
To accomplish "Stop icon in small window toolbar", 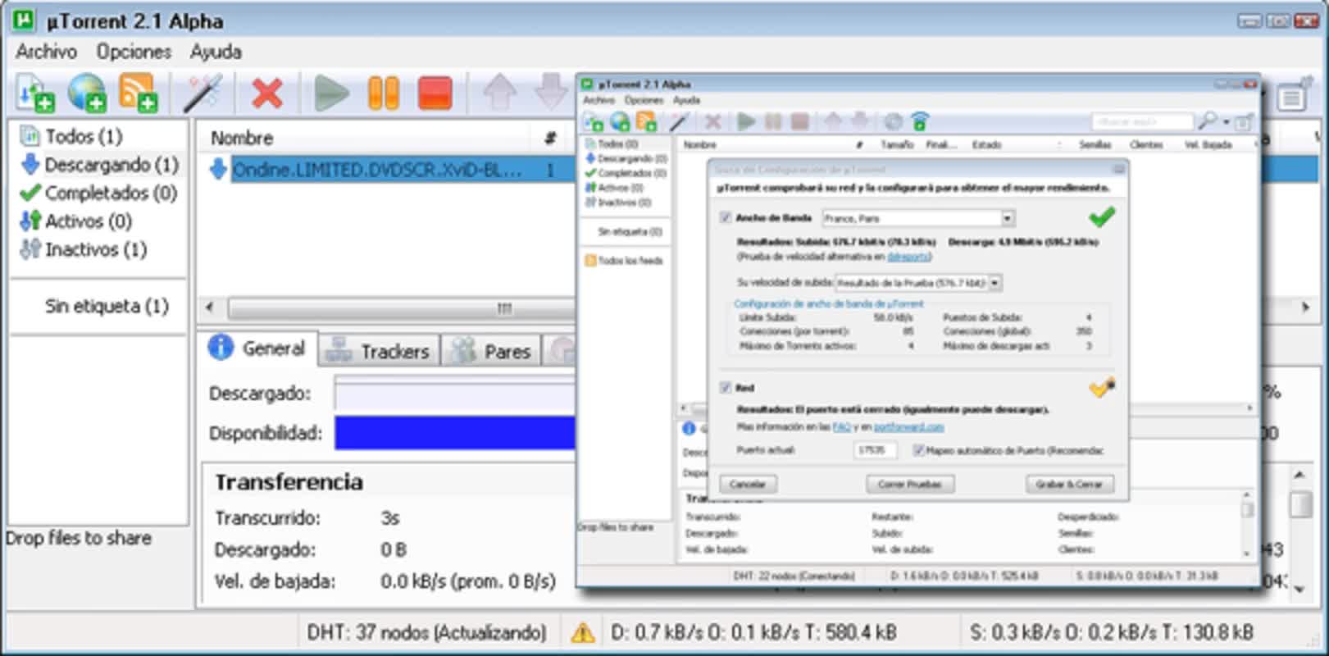I will point(799,122).
